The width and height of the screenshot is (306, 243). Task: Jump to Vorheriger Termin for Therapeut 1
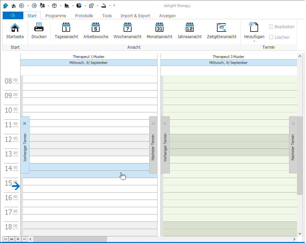click(x=25, y=145)
